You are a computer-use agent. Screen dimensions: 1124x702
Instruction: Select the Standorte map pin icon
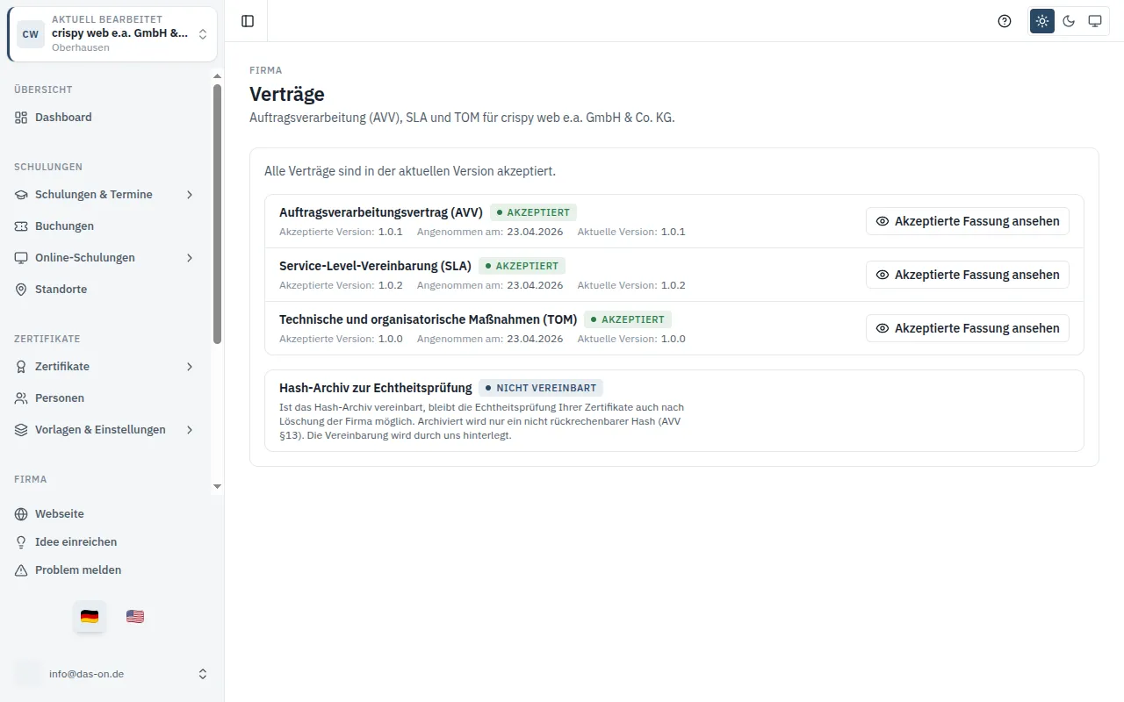point(21,290)
